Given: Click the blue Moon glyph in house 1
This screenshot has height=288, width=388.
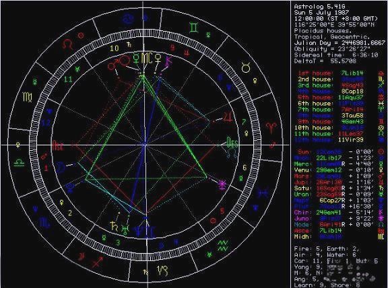Looking at the screenshot, I should point(61,167).
